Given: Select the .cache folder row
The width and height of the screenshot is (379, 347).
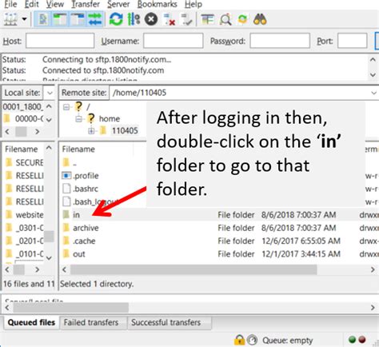Looking at the screenshot, I should [x=218, y=241].
